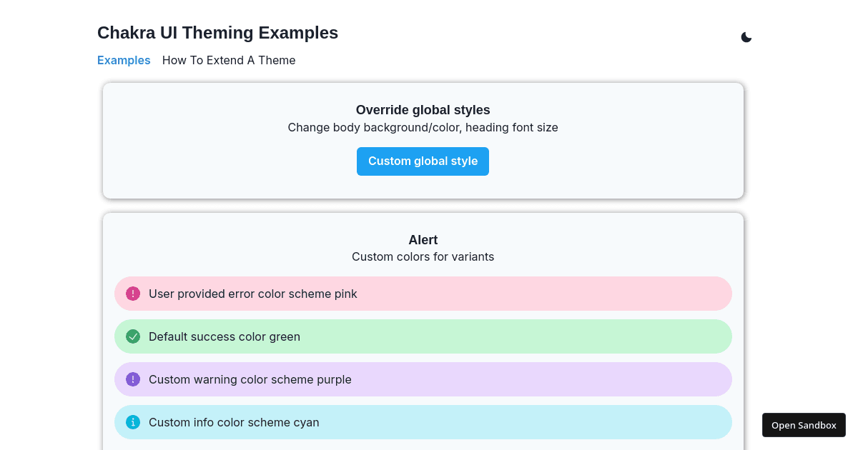This screenshot has height=450, width=858.
Task: Click the Default success color green text
Action: pyautogui.click(x=225, y=336)
